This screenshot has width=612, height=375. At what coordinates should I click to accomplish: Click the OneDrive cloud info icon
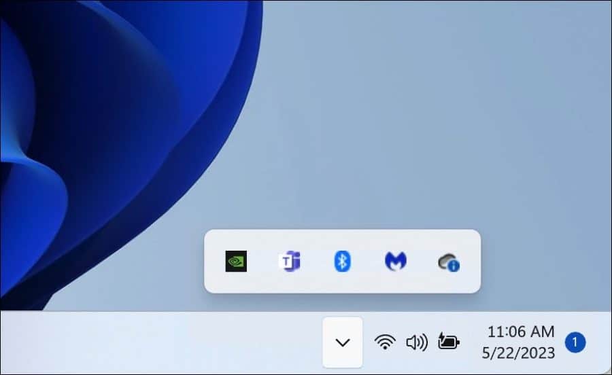pos(449,262)
